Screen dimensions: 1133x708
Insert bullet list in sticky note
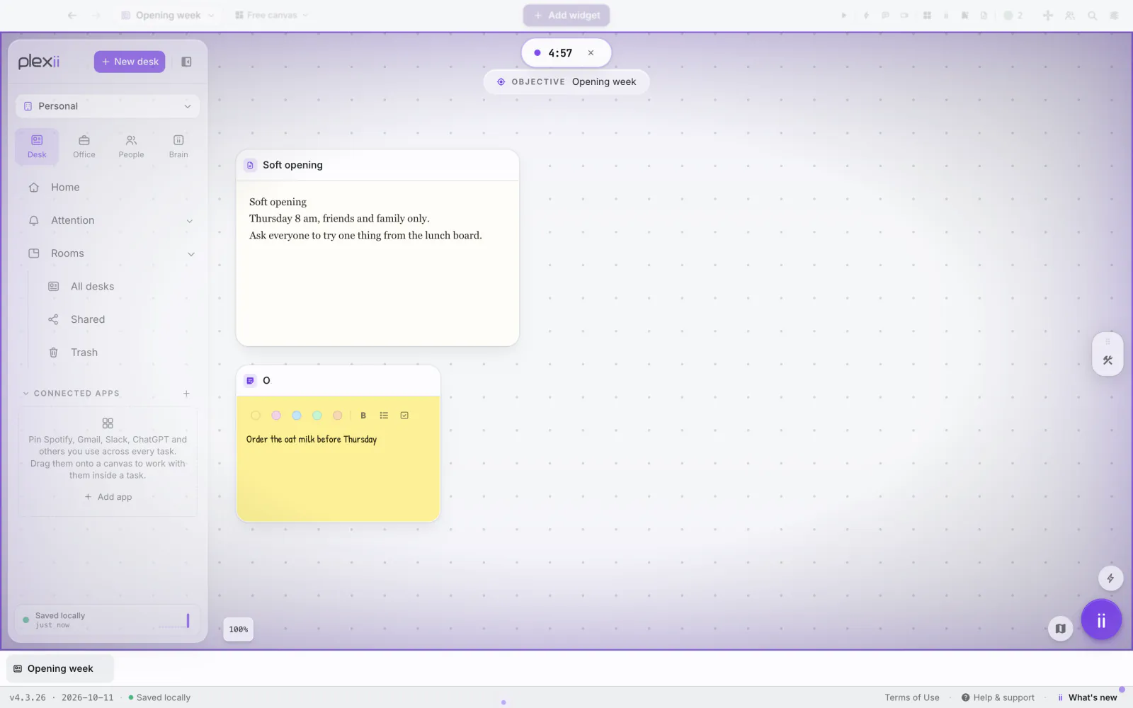click(x=384, y=416)
